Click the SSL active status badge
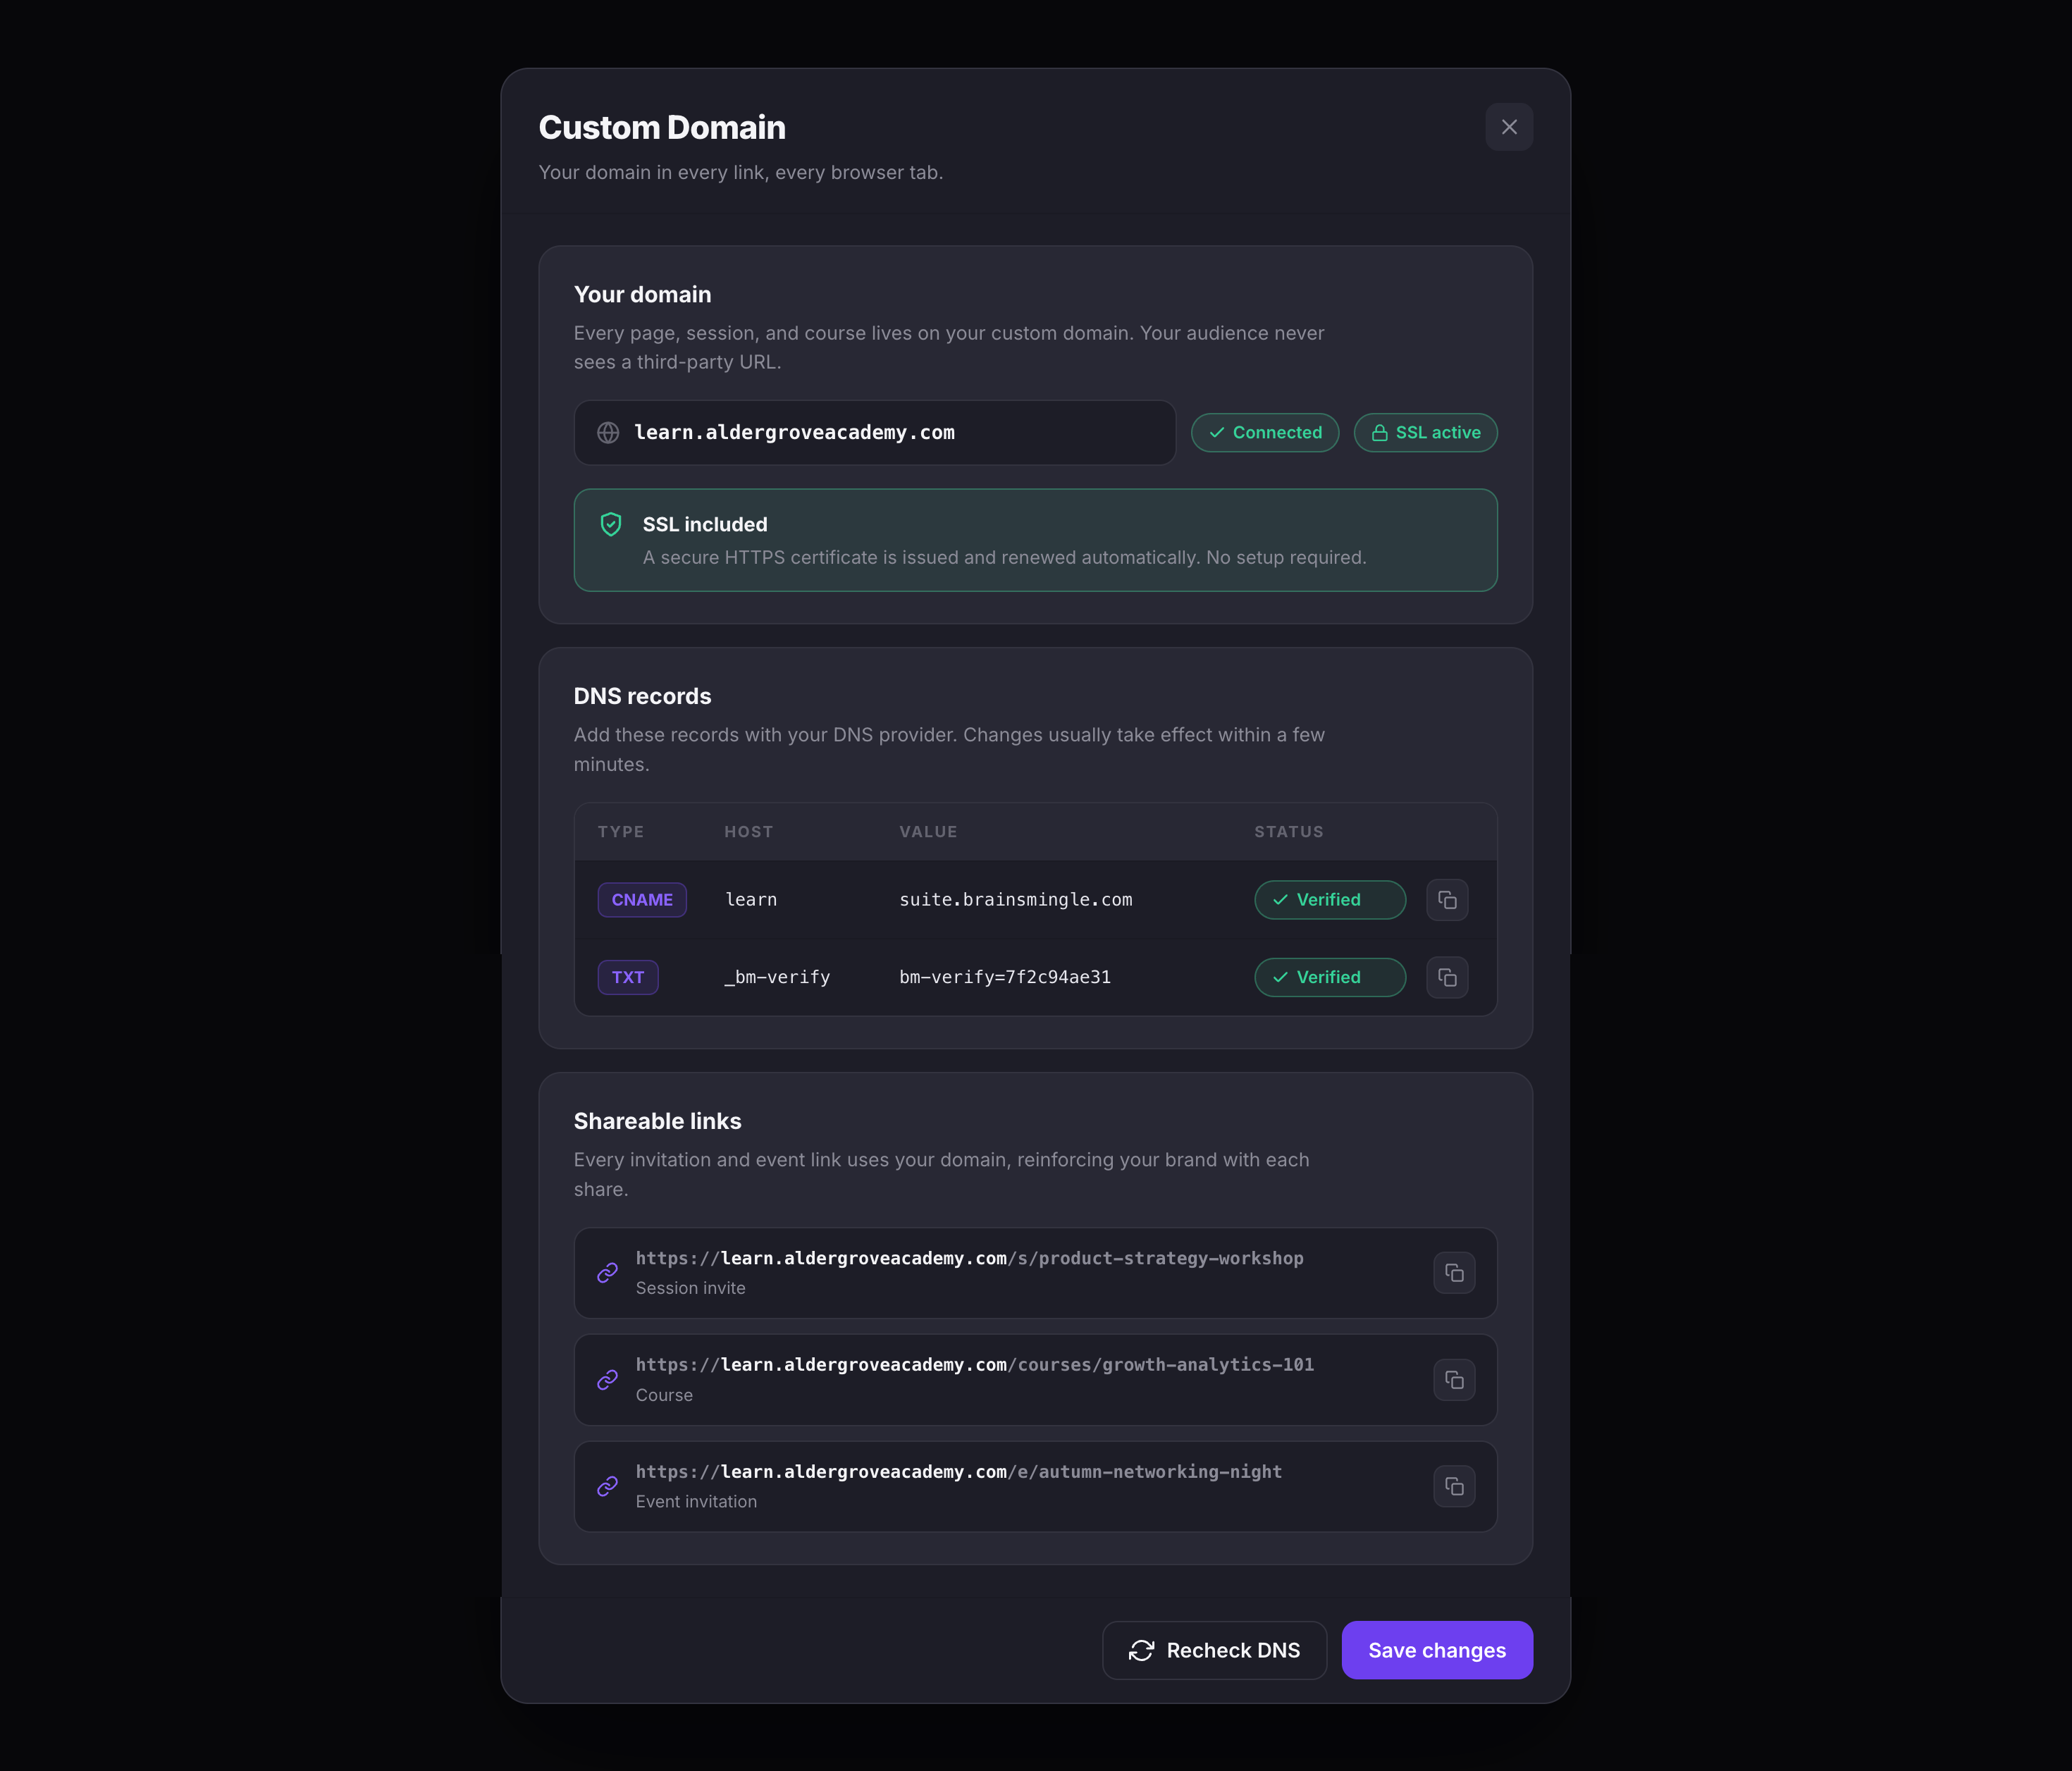This screenshot has width=2072, height=1771. (x=1425, y=433)
